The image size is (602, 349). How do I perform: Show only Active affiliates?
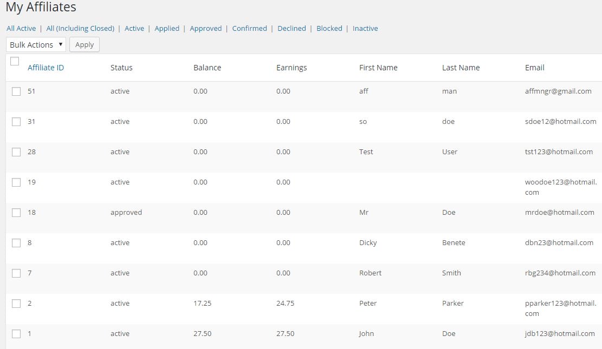pyautogui.click(x=134, y=28)
